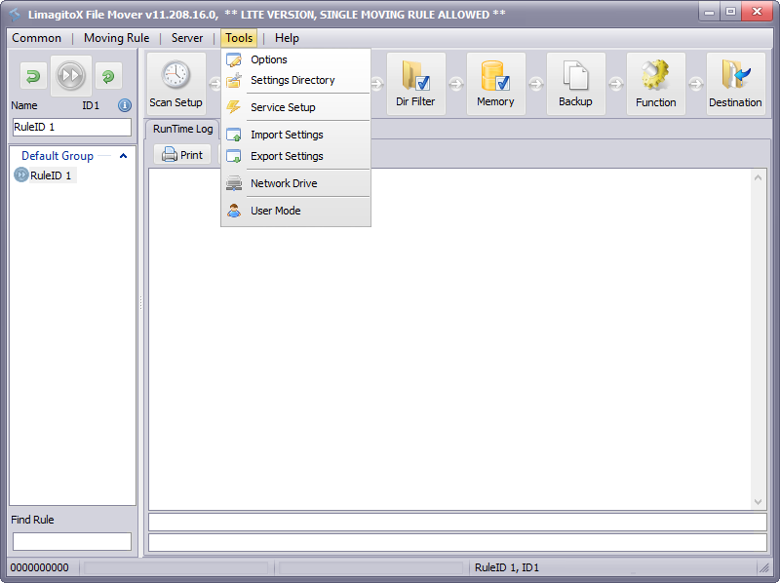
Task: Switch to the RunTime Log tab
Action: pos(182,129)
